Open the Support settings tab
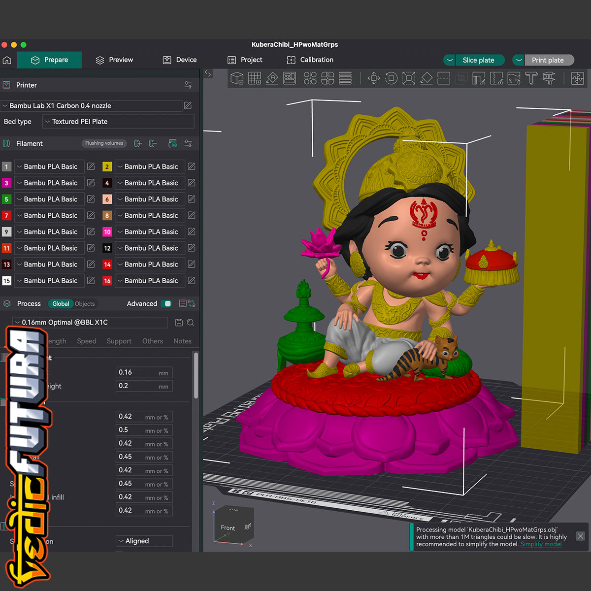This screenshot has height=591, width=591. (119, 341)
